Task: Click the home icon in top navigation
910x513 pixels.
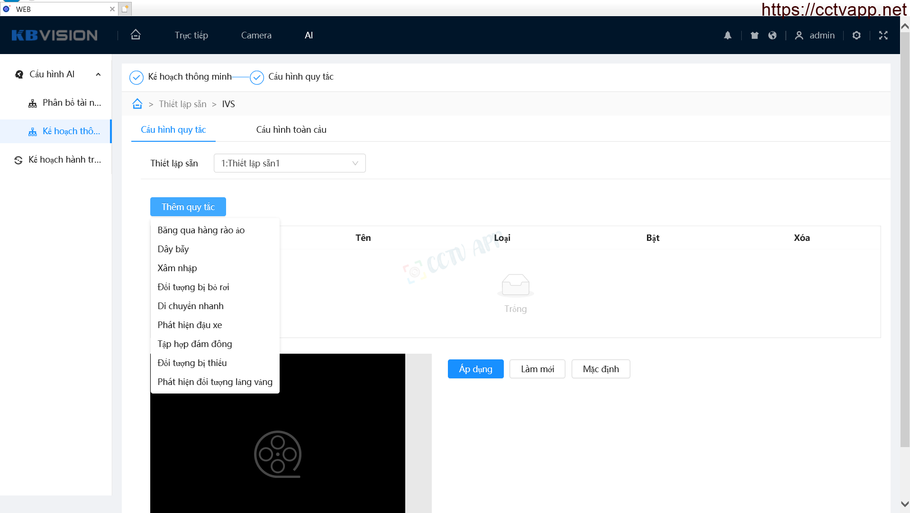Action: pos(136,35)
